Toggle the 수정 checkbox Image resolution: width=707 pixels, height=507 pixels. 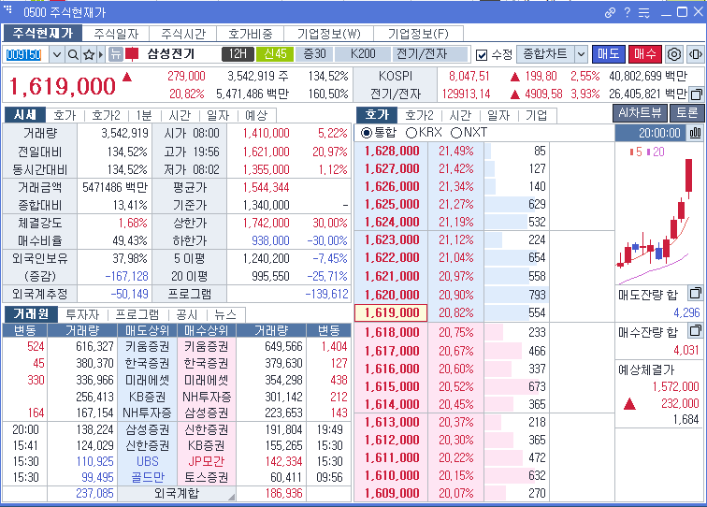[482, 55]
